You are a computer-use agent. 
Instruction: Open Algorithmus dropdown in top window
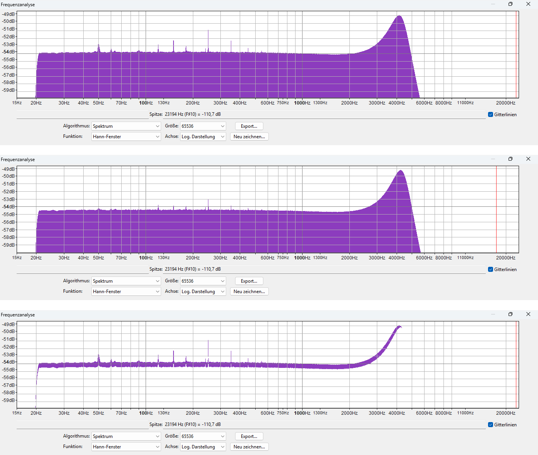pyautogui.click(x=126, y=126)
